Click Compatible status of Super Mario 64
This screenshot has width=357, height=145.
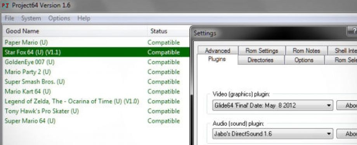pos(164,121)
